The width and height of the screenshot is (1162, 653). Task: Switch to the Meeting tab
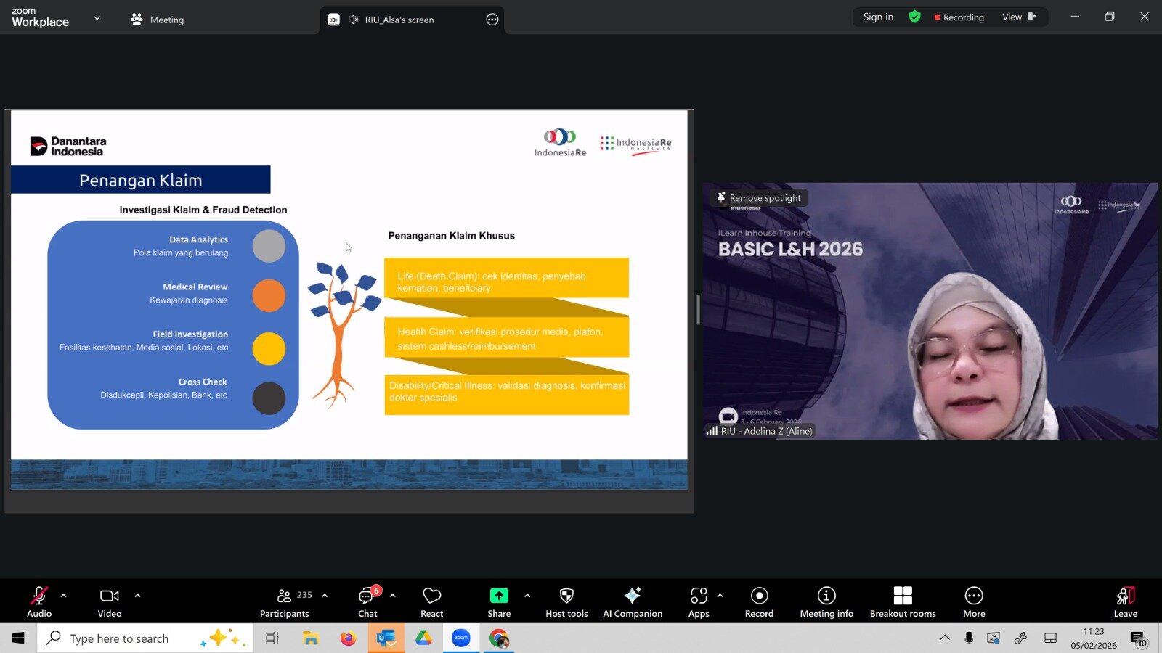158,20
